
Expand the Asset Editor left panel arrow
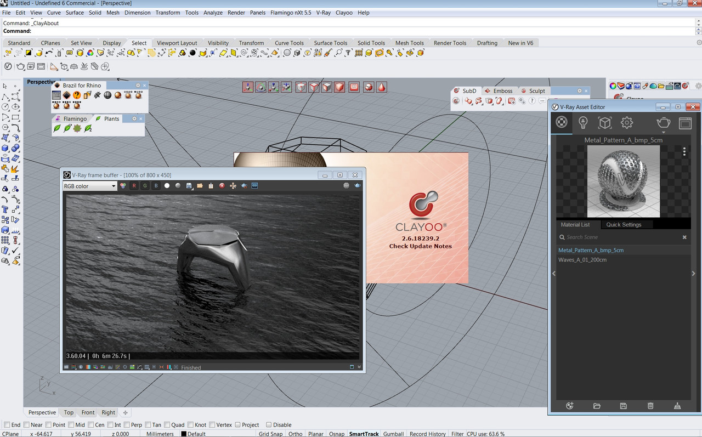point(553,273)
